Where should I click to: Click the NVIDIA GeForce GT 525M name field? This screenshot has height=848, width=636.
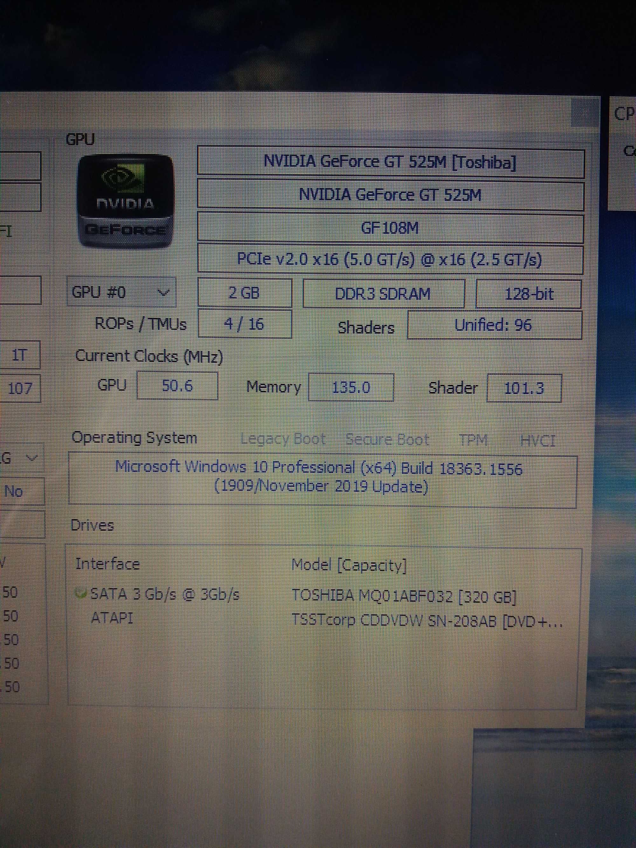tap(390, 195)
